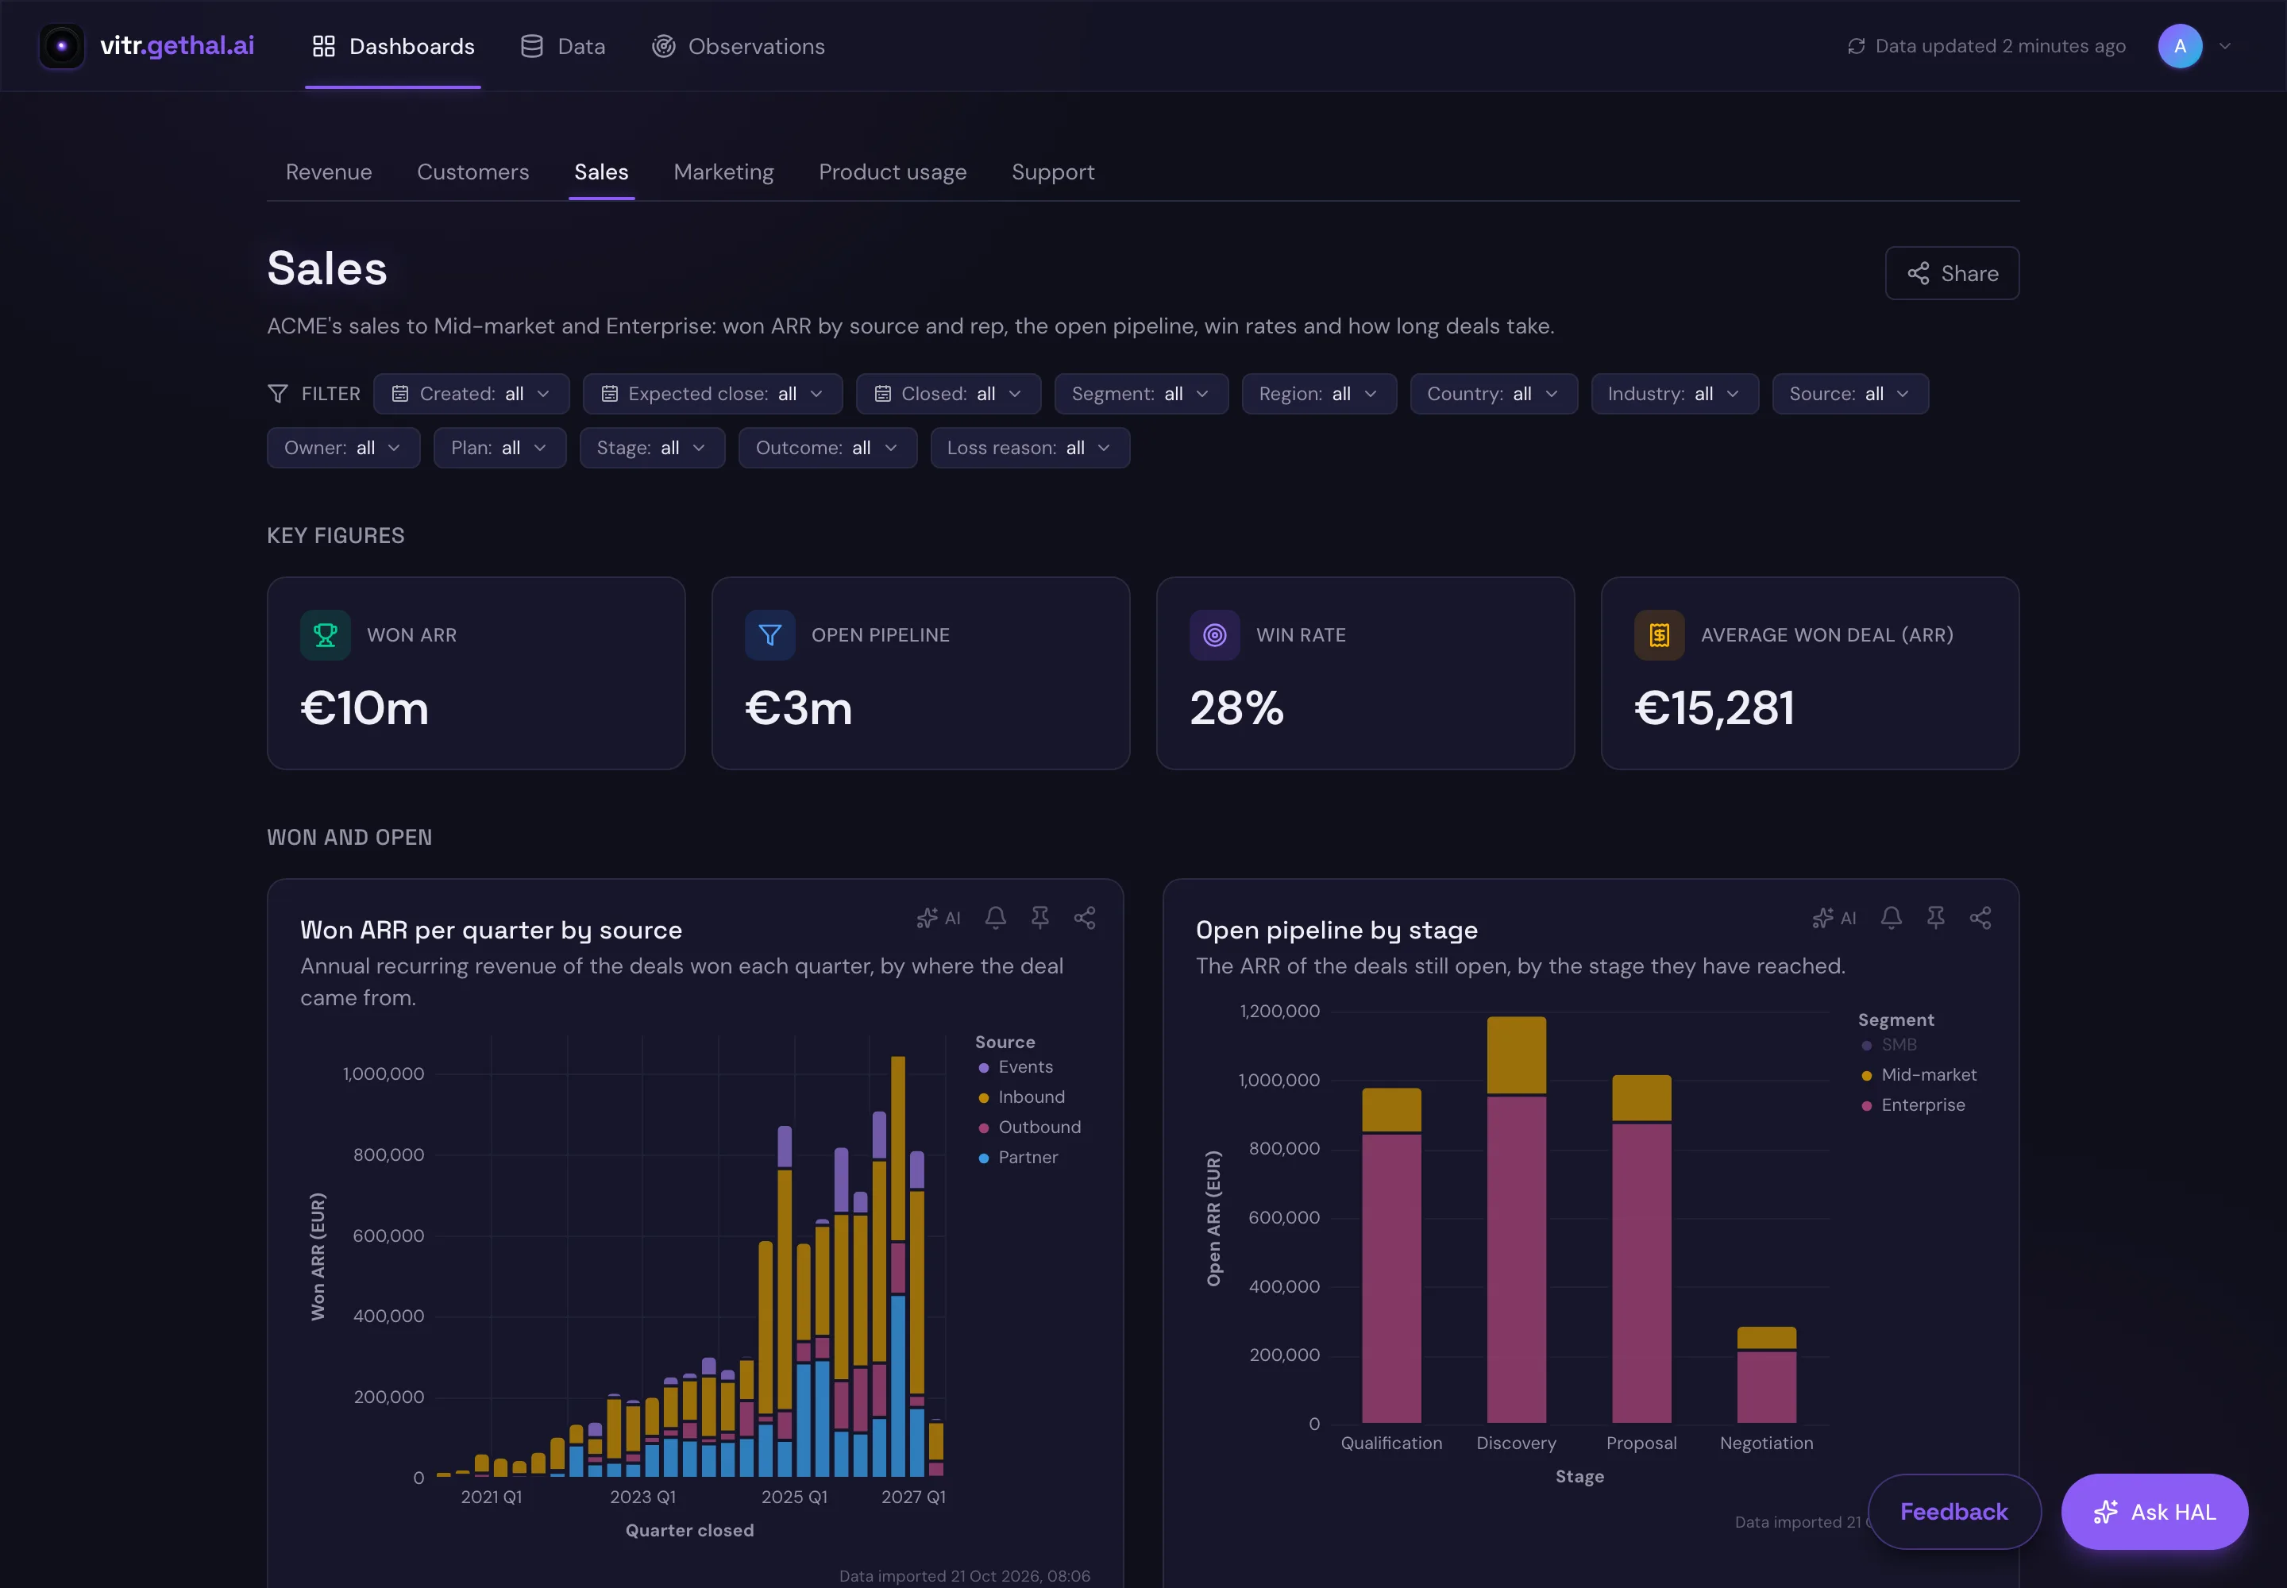Screen dimensions: 2287x1588
Task: Switch to the Marketing tab
Action: (x=723, y=172)
